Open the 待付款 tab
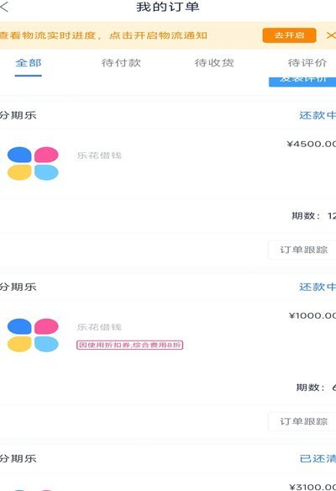Screen dimensions: 336x491 click(x=121, y=62)
